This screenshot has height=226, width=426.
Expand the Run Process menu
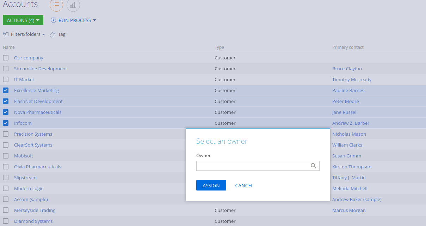coord(74,20)
